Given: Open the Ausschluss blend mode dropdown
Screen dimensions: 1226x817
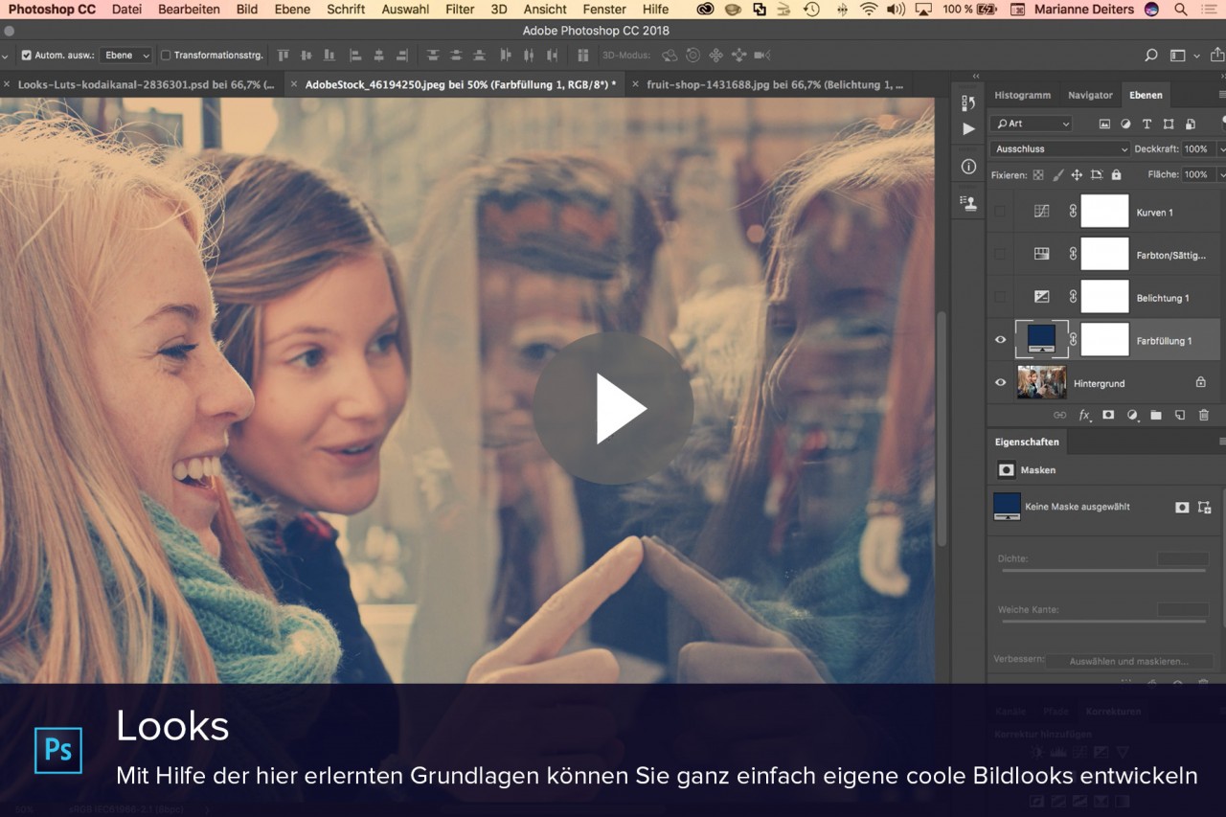Looking at the screenshot, I should tap(1060, 149).
